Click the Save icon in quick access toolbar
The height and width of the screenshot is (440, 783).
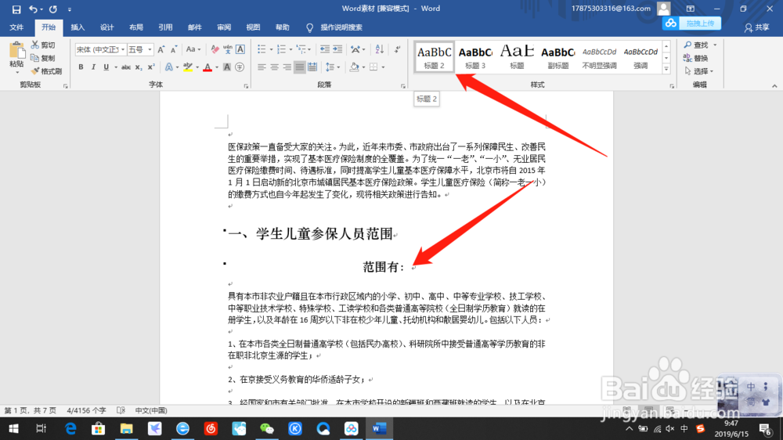pyautogui.click(x=16, y=9)
